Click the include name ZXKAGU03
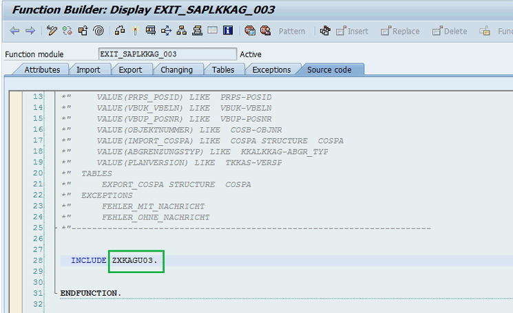Screen dimensions: 513x313 pyautogui.click(x=135, y=261)
